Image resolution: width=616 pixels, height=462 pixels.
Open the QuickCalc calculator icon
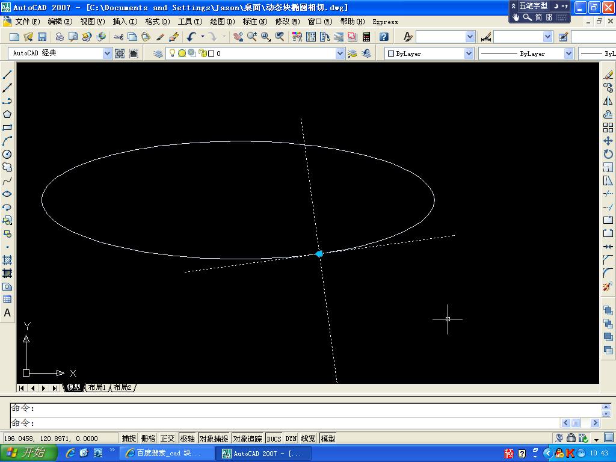(366, 37)
